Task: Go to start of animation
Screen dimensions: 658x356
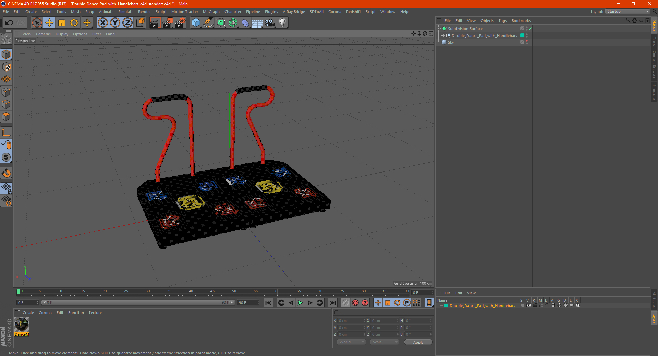Action: (268, 303)
